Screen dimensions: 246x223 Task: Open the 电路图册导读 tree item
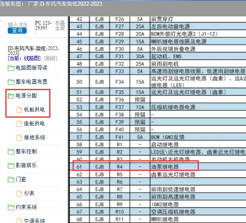pos(32,68)
